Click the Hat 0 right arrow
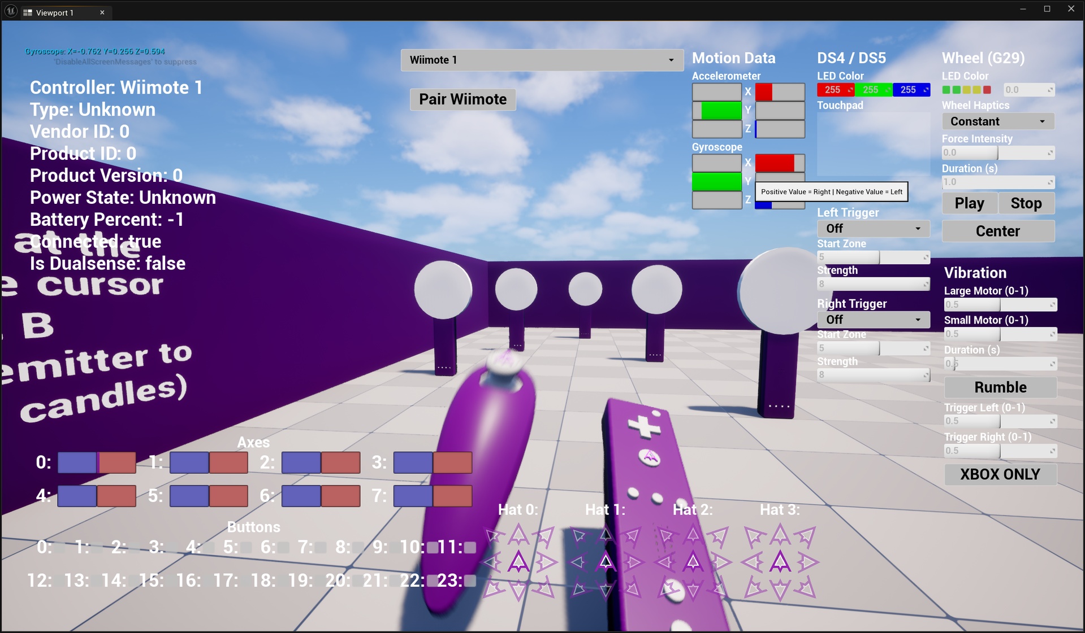The height and width of the screenshot is (633, 1085). (x=546, y=562)
